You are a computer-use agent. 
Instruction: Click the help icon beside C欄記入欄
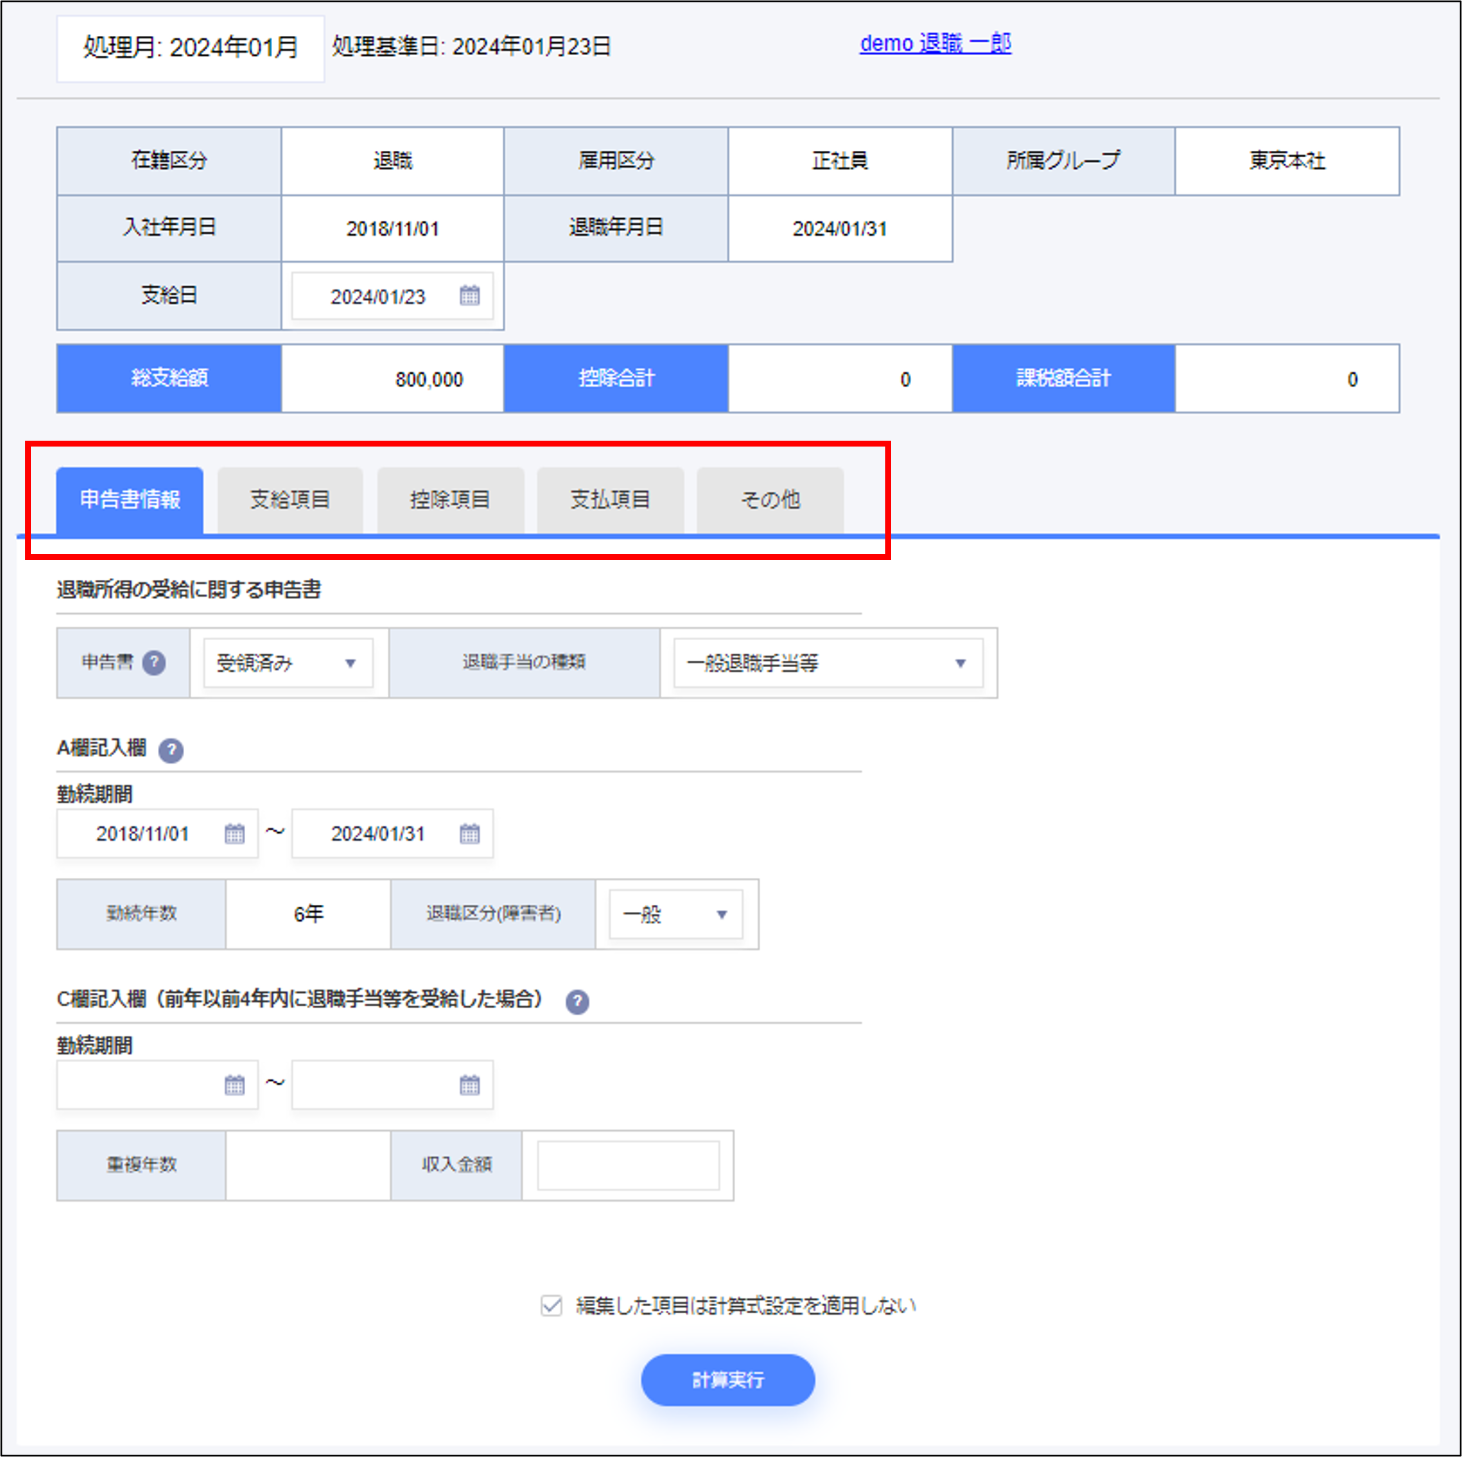[x=577, y=1000]
